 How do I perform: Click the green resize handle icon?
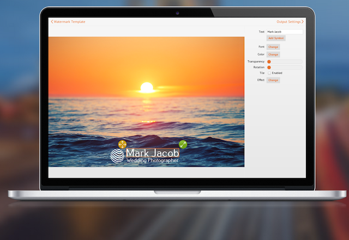183,144
